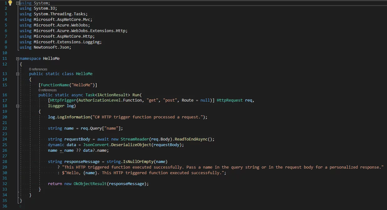The image size is (387, 210).
Task: Open '0 references' CodeLens above Run method
Action: pos(48,90)
